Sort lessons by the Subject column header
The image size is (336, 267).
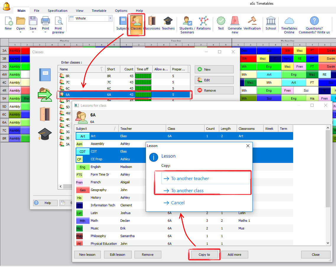pos(96,128)
